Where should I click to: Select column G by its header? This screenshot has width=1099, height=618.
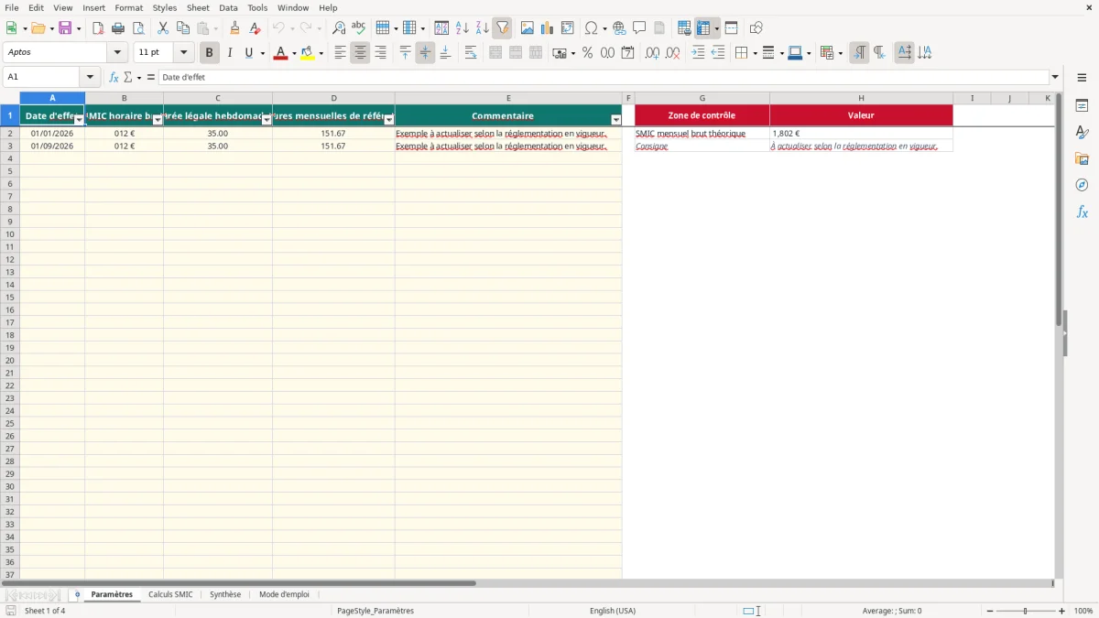pyautogui.click(x=702, y=98)
